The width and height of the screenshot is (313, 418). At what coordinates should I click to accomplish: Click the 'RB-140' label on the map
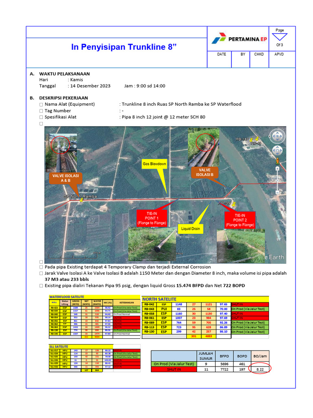click(x=242, y=139)
